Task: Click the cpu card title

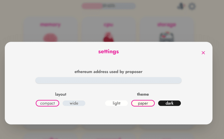Action: tap(108, 25)
